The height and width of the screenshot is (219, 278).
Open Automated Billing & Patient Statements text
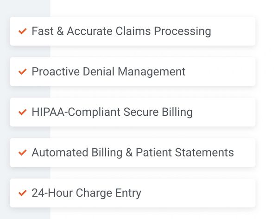point(133,153)
